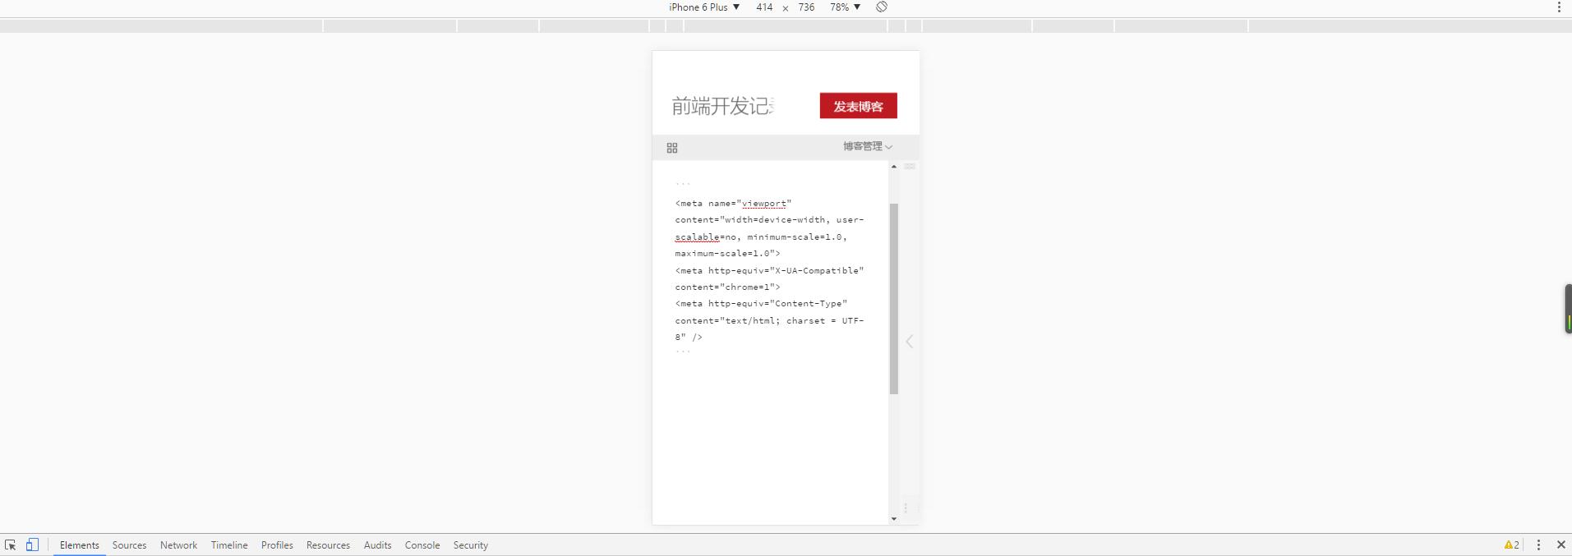The width and height of the screenshot is (1572, 556).
Task: Switch to the Audits tab
Action: (377, 545)
